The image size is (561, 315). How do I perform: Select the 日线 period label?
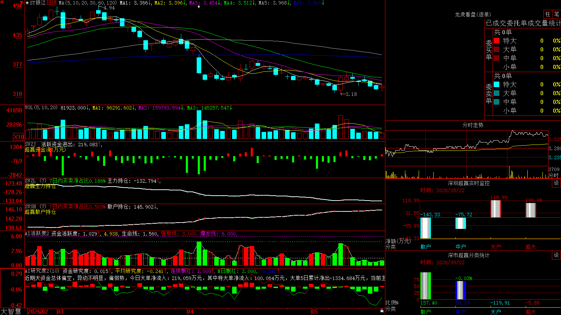(x=52, y=3)
